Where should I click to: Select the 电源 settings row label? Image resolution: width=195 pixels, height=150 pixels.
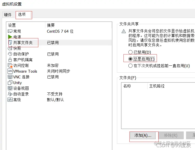[x=17, y=37]
